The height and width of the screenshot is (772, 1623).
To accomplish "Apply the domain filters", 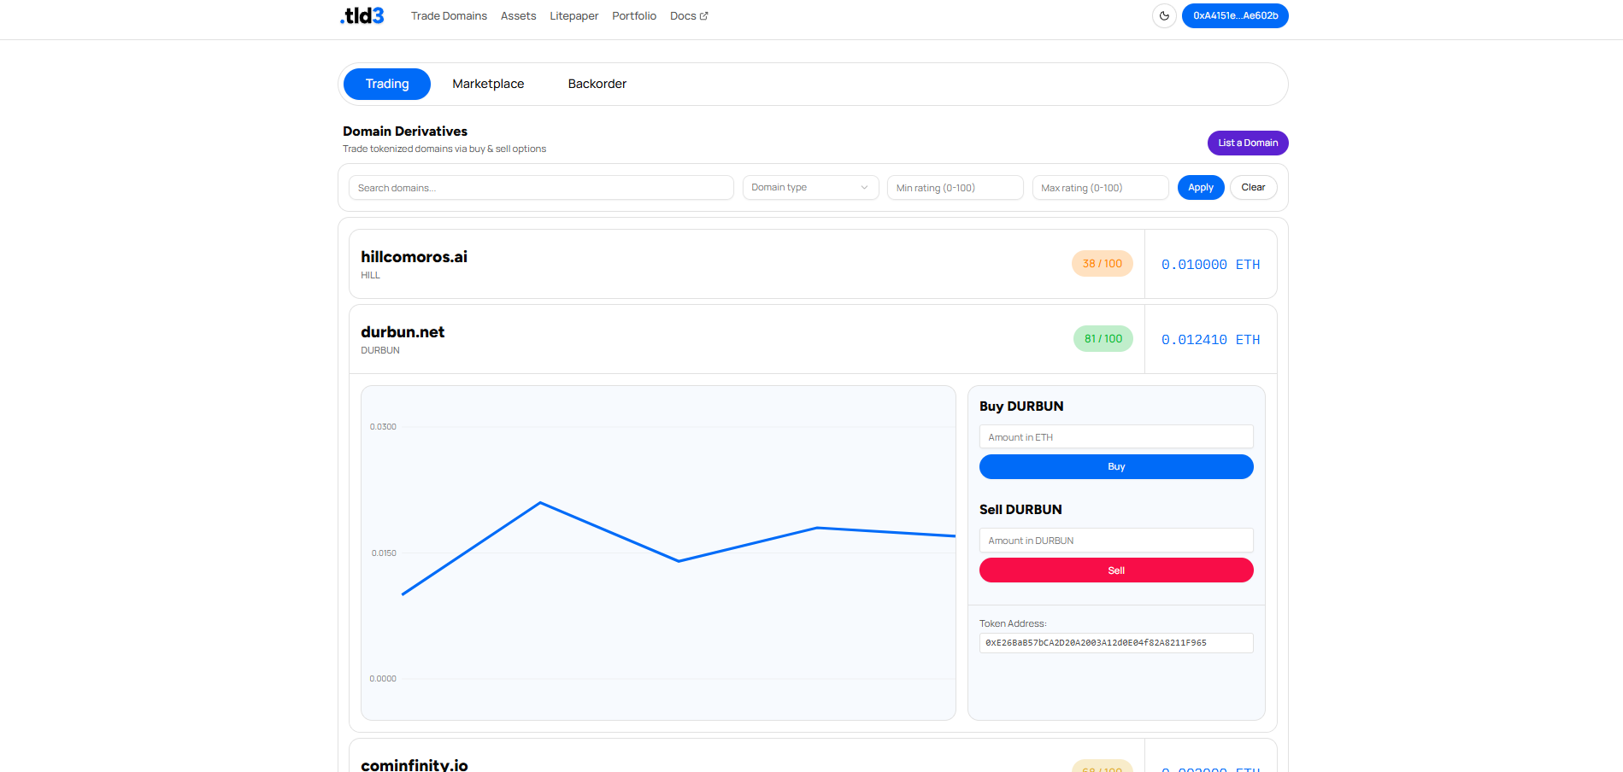I will [x=1200, y=188].
